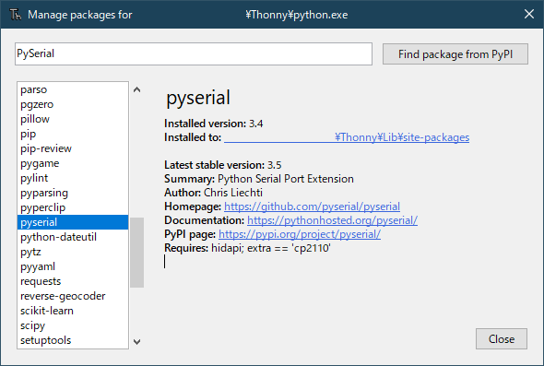Select pylint in the package list
The width and height of the screenshot is (544, 366).
73,178
